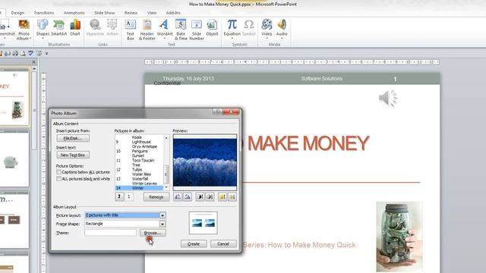Insert Slide Number from the ribbon
Screen dimensions: 486x273
197,30
